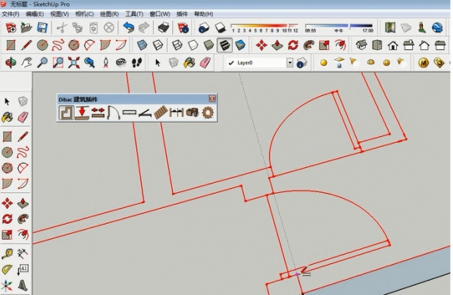The width and height of the screenshot is (453, 295).
Task: Click the Print icon
Action: [x=164, y=28]
